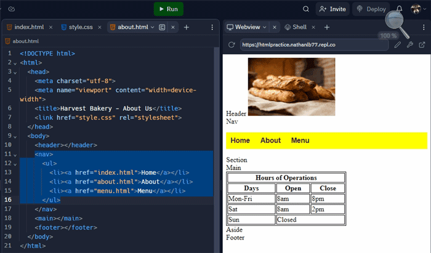Click line number 16 in the gutter
The image size is (431, 253).
[x=8, y=199]
